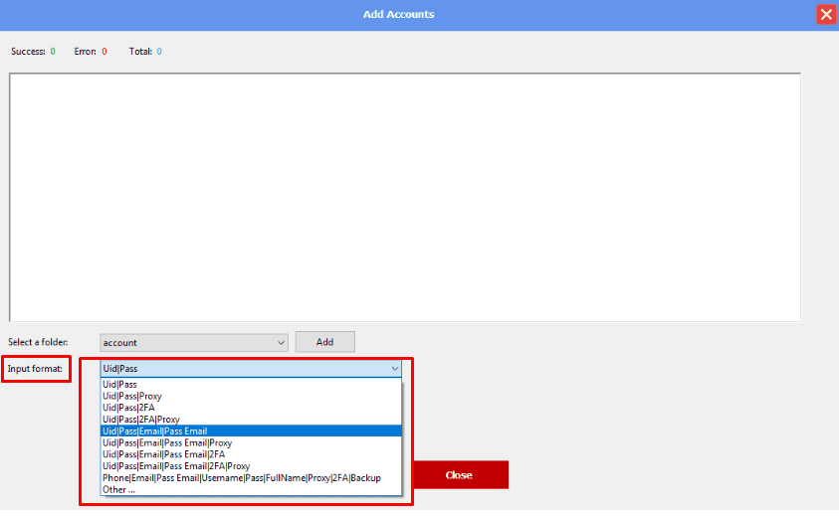Click the Success counter label
The width and height of the screenshot is (839, 516).
pos(28,51)
